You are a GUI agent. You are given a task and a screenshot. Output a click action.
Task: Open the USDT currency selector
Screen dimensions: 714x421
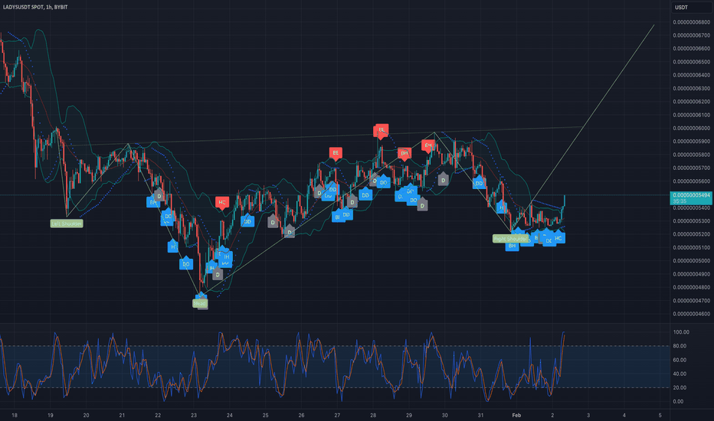(691, 8)
